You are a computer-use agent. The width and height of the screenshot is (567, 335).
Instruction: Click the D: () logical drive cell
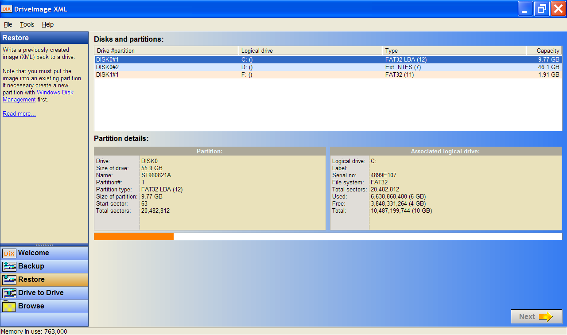pyautogui.click(x=247, y=67)
